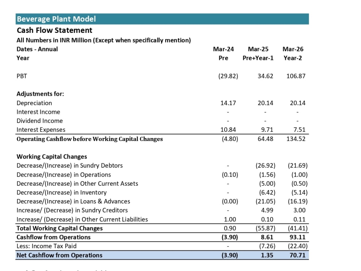Select Sundry Creditors value 3.00
The width and height of the screenshot is (361, 271).
[299, 210]
